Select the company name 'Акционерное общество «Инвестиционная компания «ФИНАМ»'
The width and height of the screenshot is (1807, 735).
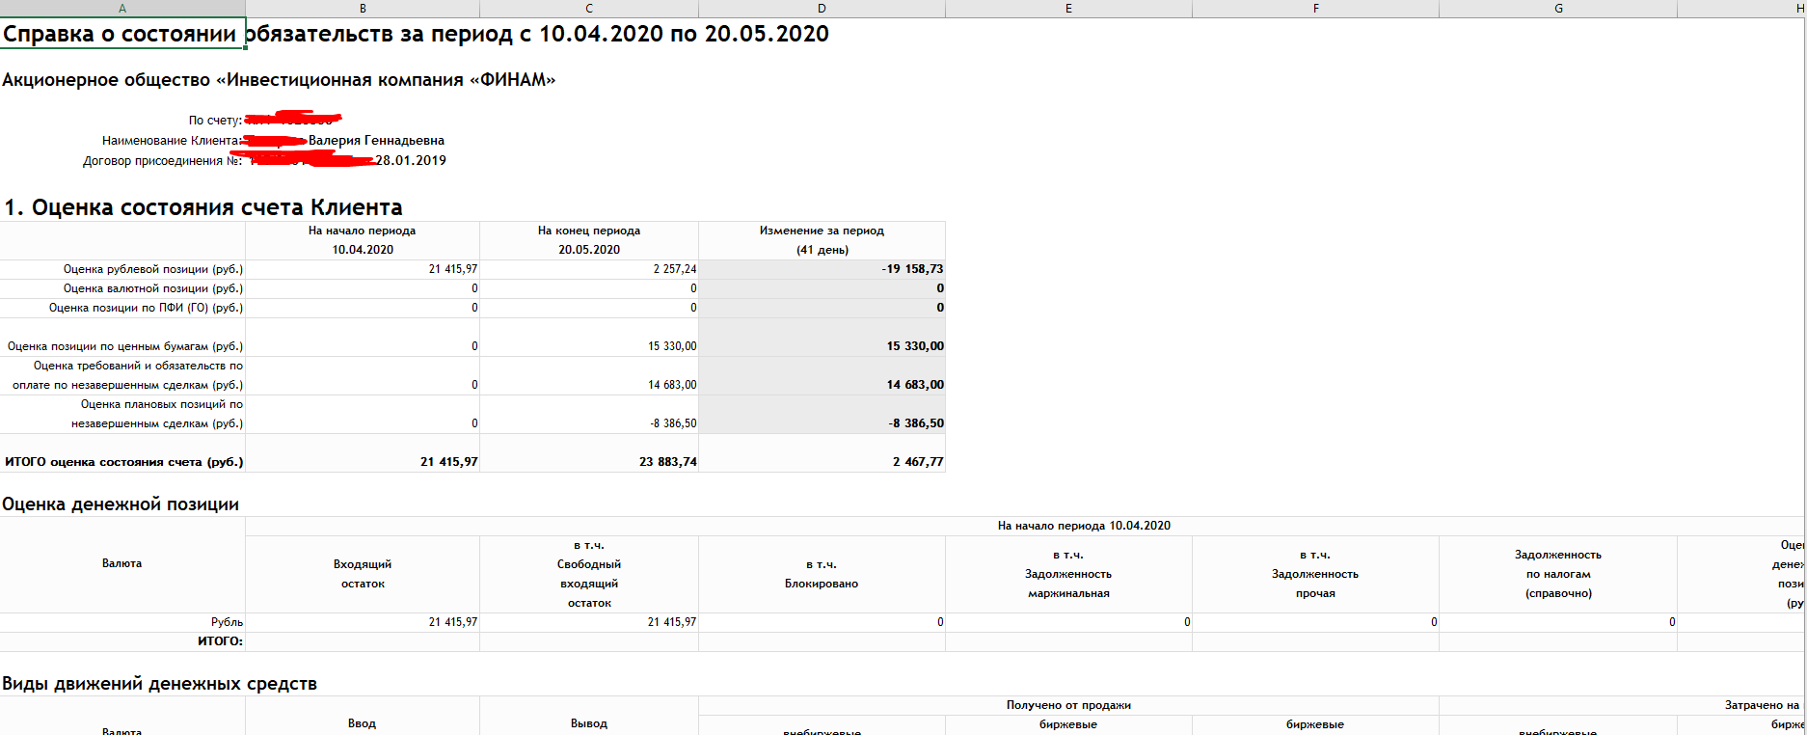(x=279, y=80)
